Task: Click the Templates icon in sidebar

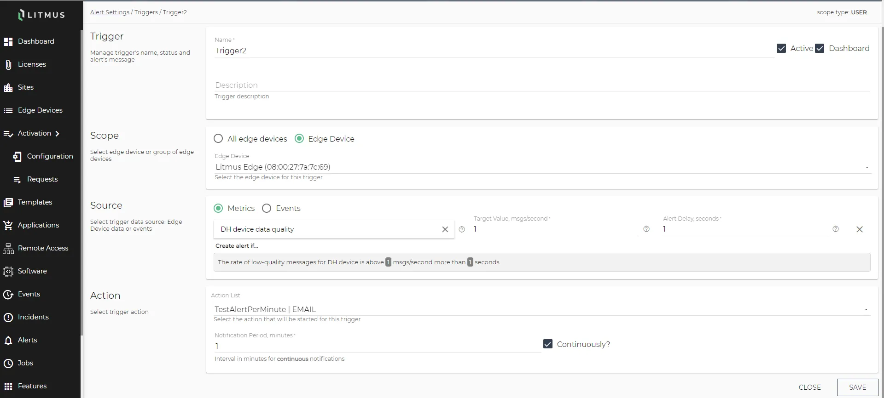Action: pos(8,203)
